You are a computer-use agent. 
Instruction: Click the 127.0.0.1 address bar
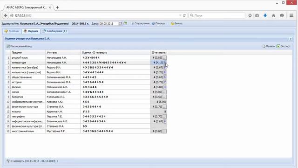(95, 15)
